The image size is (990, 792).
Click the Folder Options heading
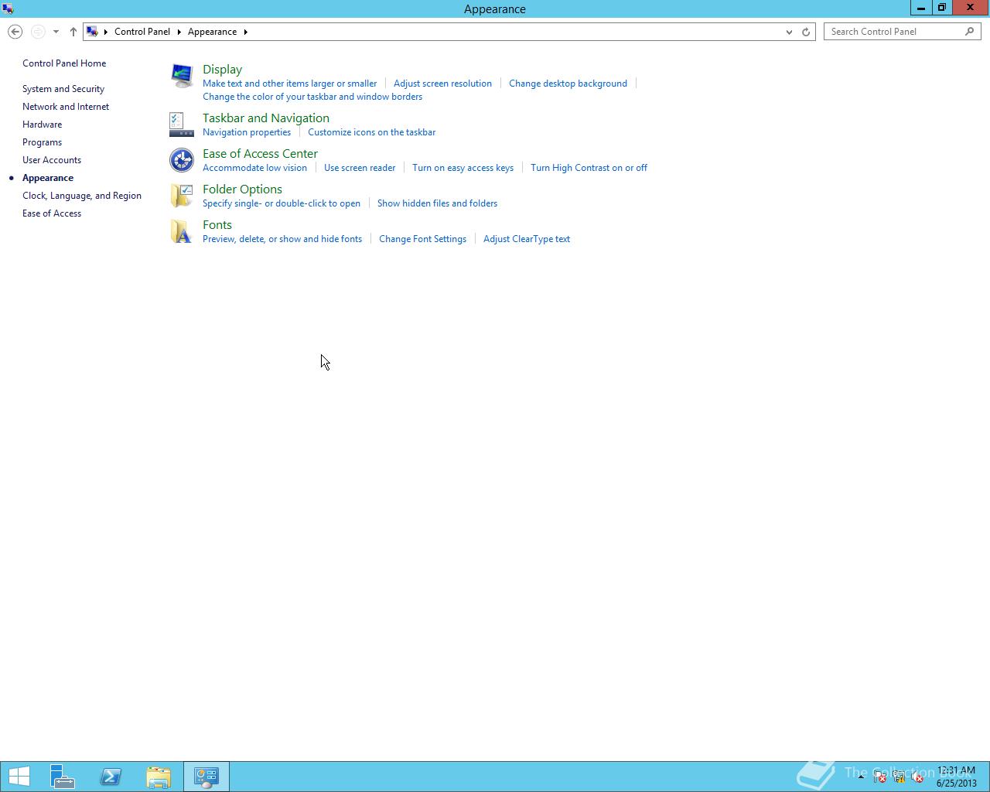click(242, 189)
